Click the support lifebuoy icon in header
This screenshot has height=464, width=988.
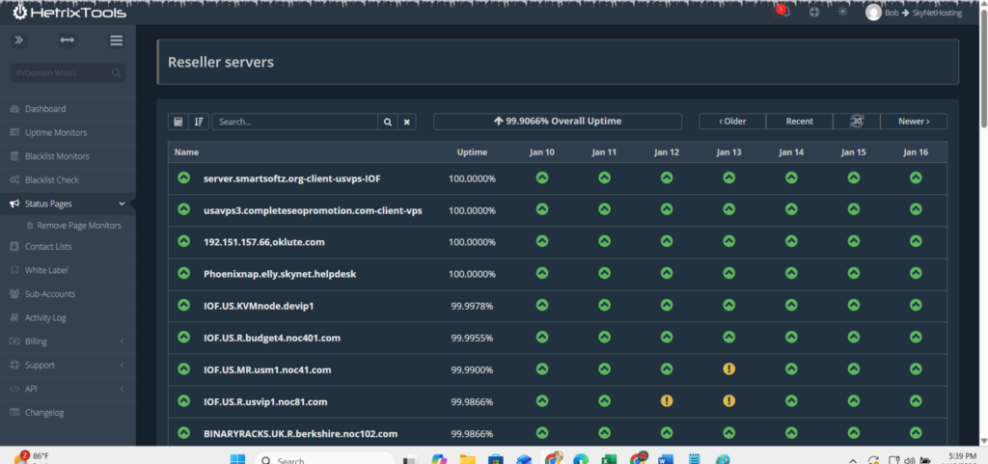[814, 12]
